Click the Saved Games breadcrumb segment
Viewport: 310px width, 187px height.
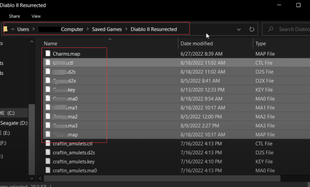click(107, 29)
